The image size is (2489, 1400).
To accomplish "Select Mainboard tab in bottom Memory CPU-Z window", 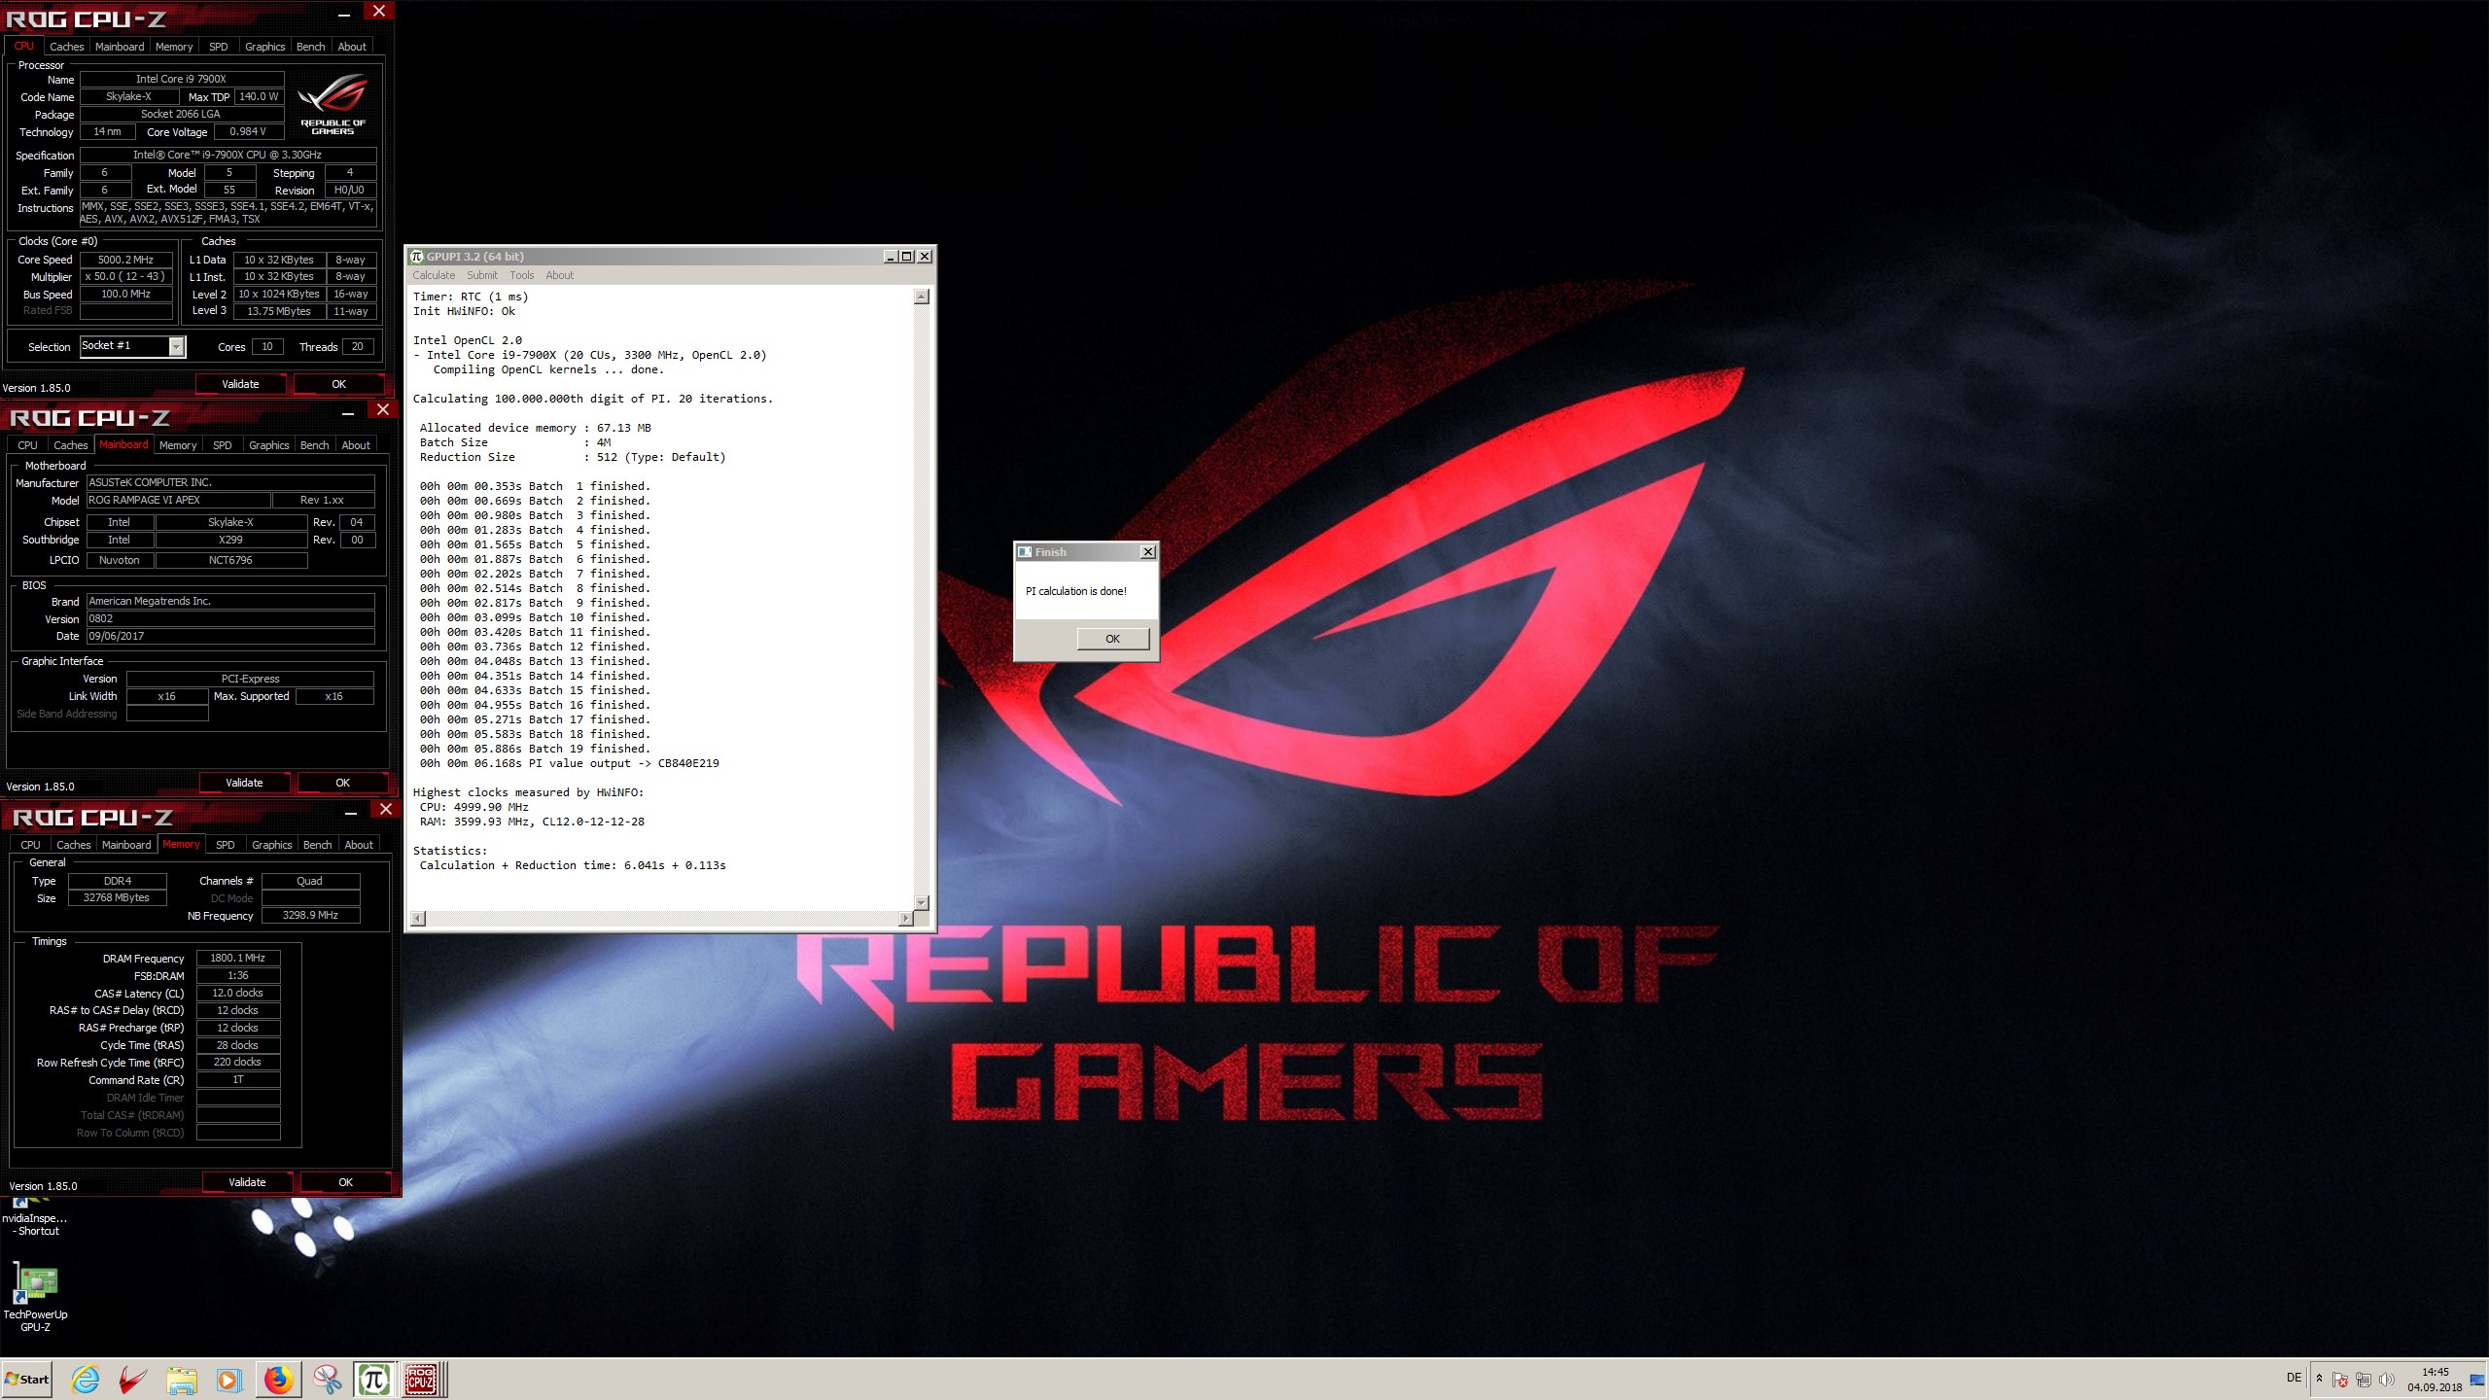I will tap(126, 845).
